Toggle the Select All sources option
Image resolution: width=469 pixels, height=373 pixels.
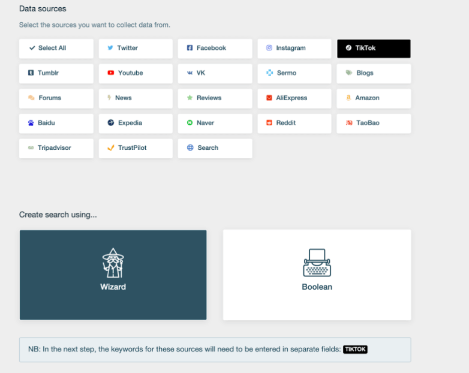pos(56,49)
